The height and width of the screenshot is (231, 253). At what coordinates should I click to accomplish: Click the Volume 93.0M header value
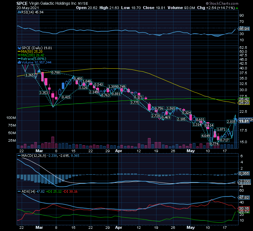[181, 8]
